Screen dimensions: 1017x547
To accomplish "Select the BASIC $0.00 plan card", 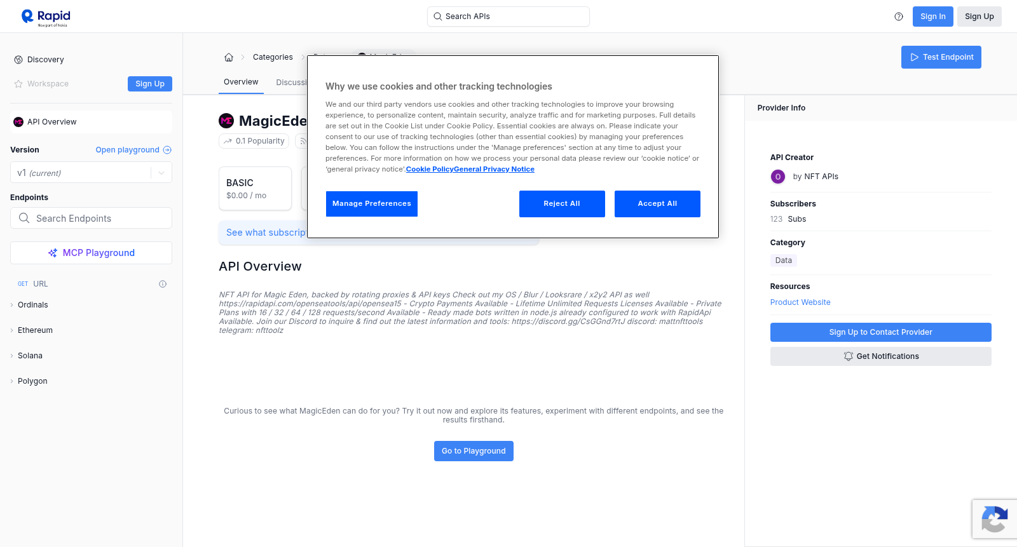I will 255,189.
